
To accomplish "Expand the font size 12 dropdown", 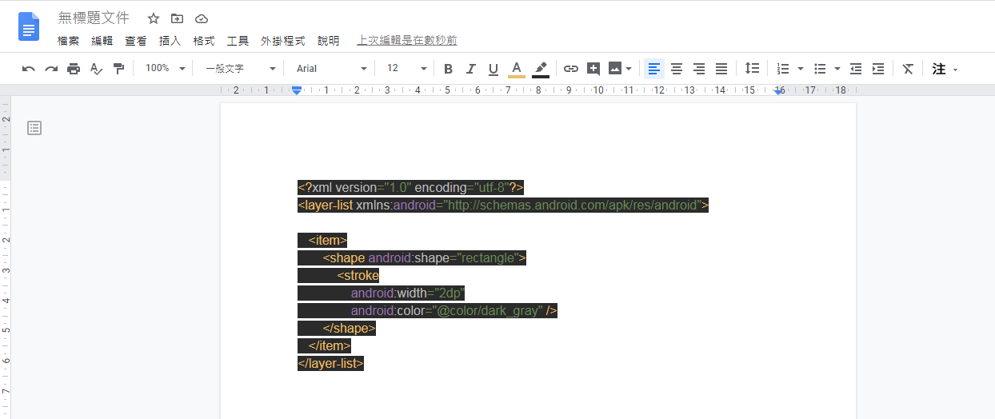I will tap(406, 69).
